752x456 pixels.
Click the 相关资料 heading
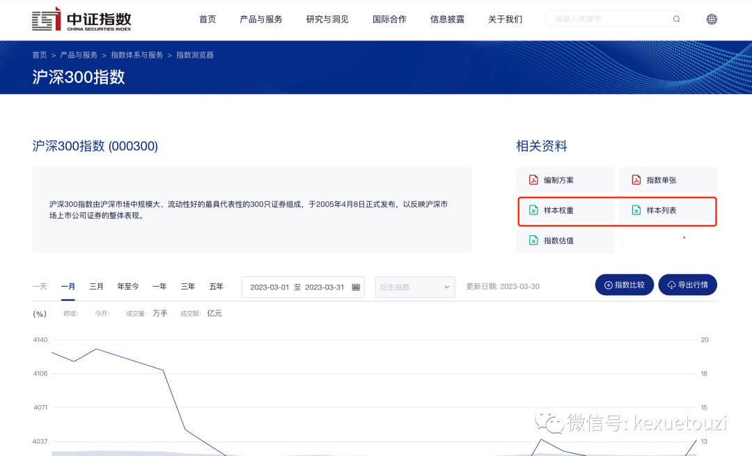click(542, 146)
